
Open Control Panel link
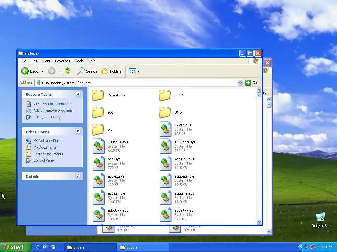(44, 160)
